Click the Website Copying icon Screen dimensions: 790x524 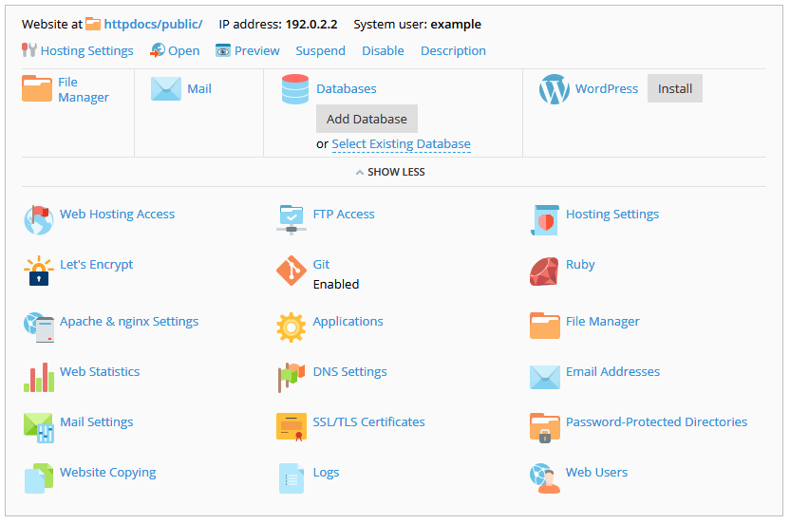[38, 477]
